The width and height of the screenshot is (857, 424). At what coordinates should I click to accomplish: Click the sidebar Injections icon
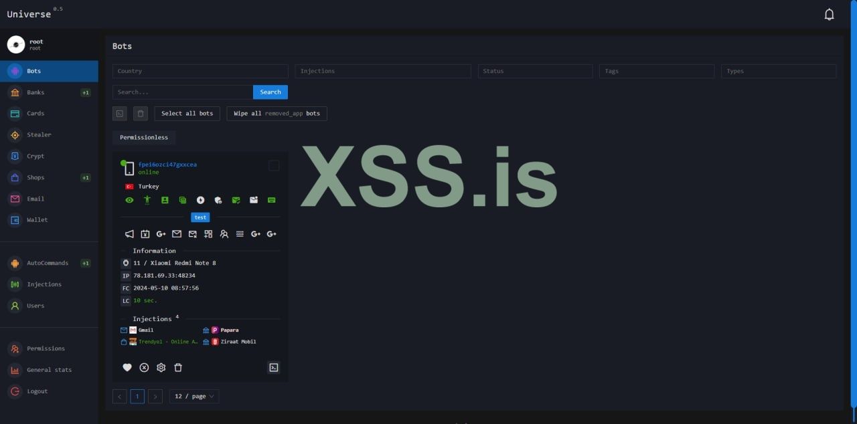coord(15,284)
